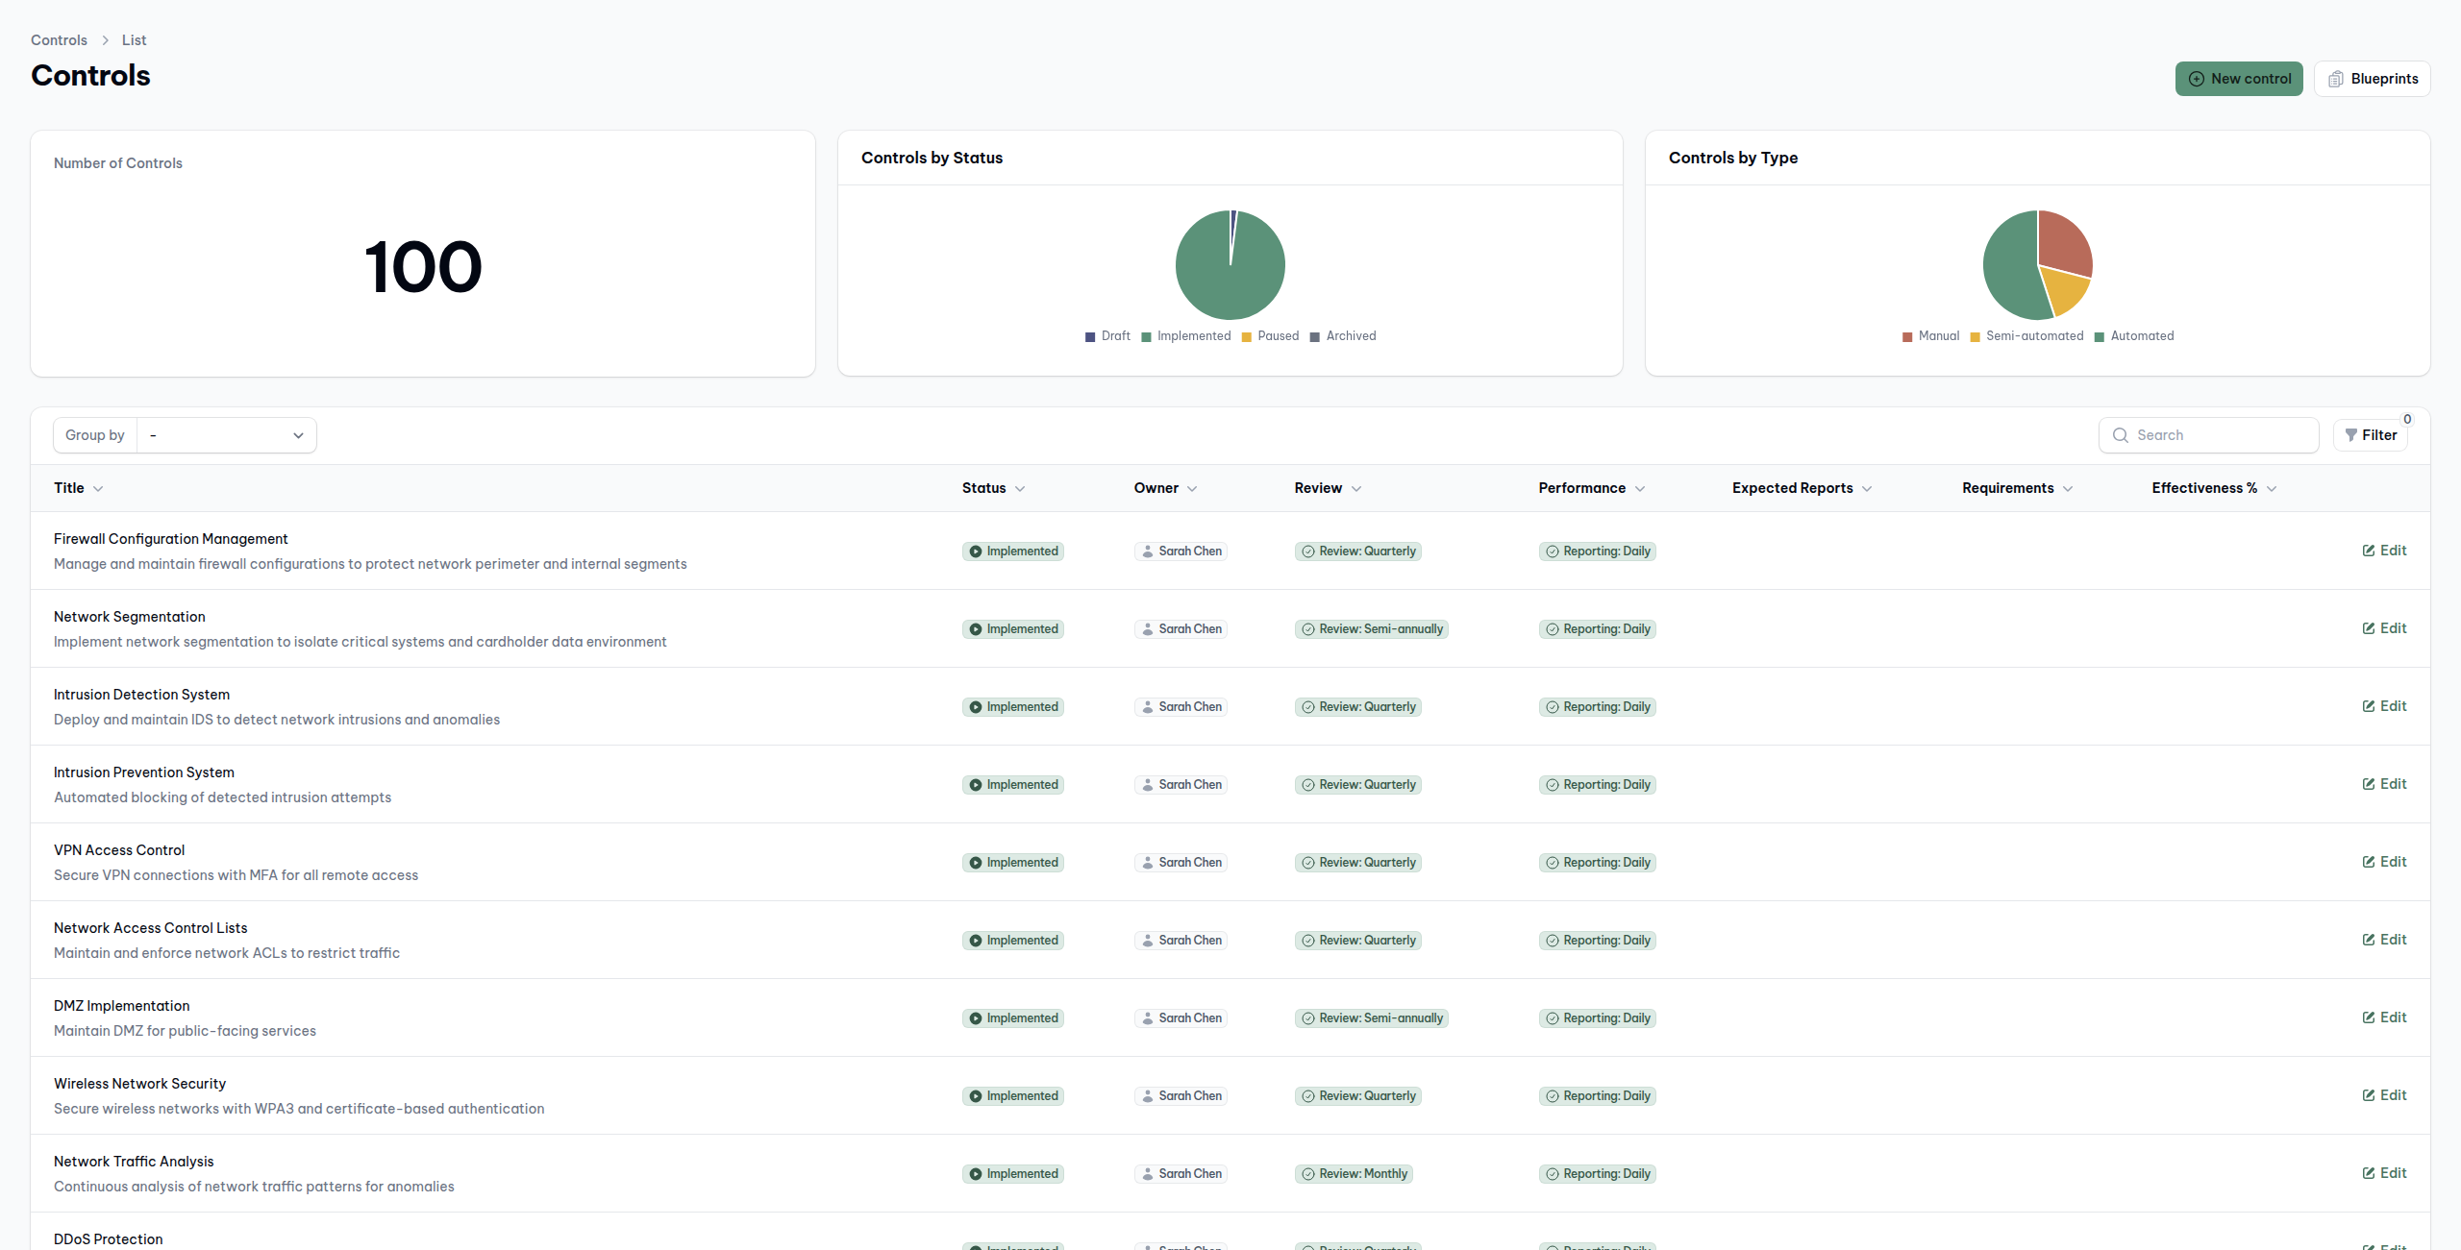This screenshot has height=1250, width=2461.
Task: Click the Review: Monthly check icon for Network Traffic Analysis
Action: coord(1307,1174)
